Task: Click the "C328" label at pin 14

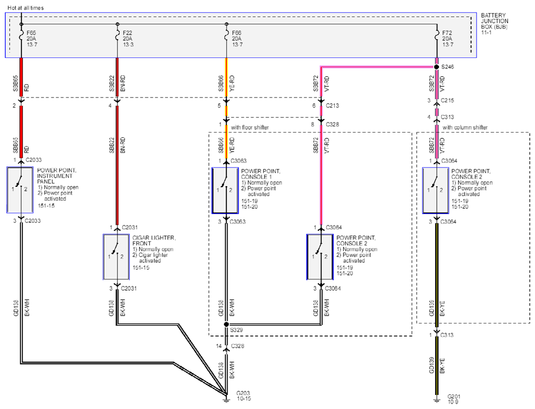Action: click(x=238, y=346)
